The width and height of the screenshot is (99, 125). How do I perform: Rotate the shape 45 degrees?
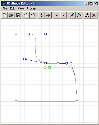pyautogui.click(x=33, y=15)
